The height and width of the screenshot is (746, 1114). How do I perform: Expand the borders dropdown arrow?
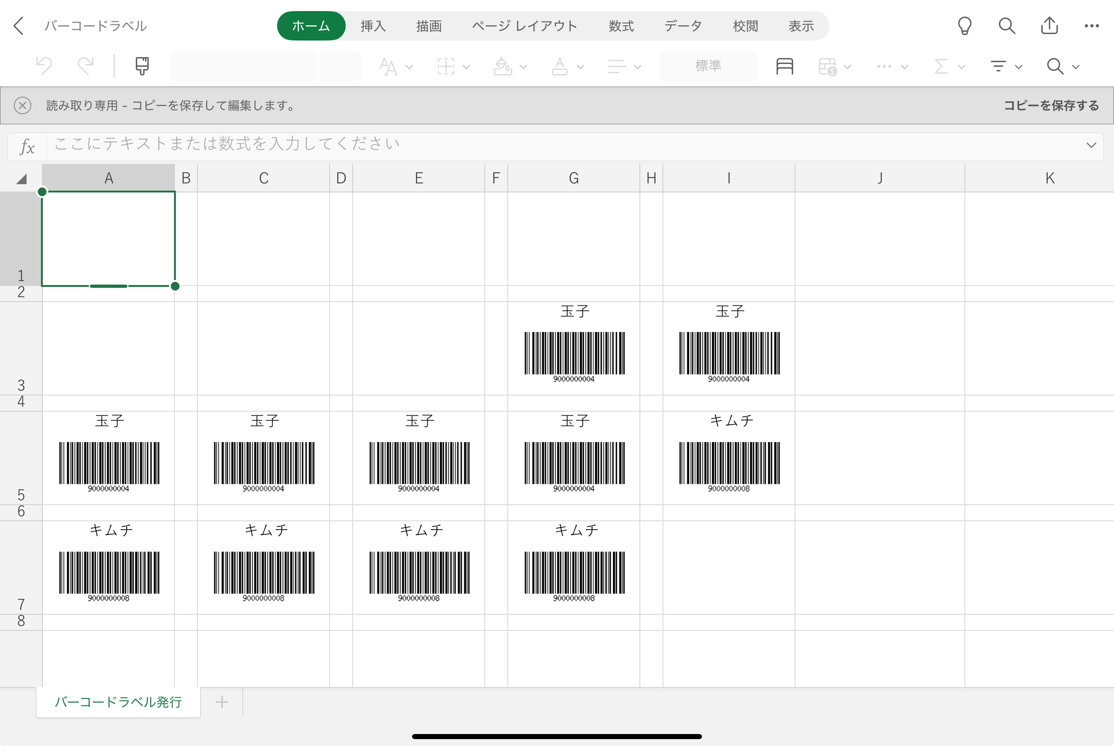pos(466,67)
